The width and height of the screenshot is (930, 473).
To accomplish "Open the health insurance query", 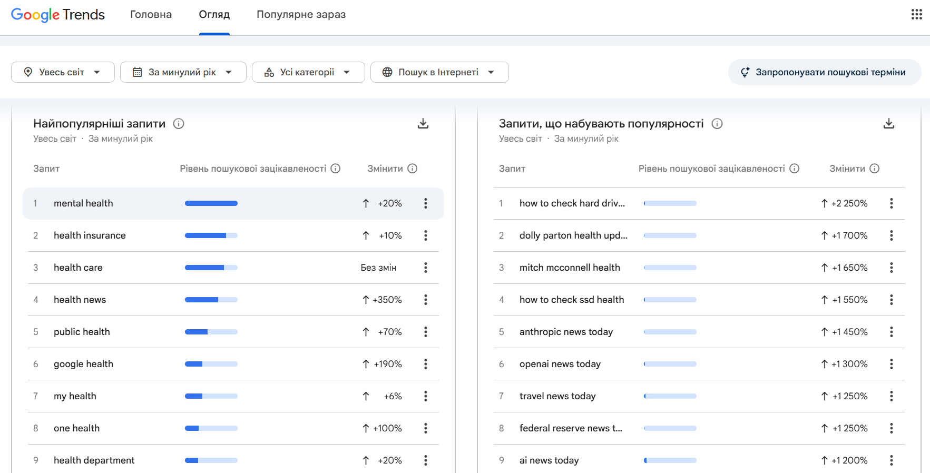I will click(x=90, y=235).
